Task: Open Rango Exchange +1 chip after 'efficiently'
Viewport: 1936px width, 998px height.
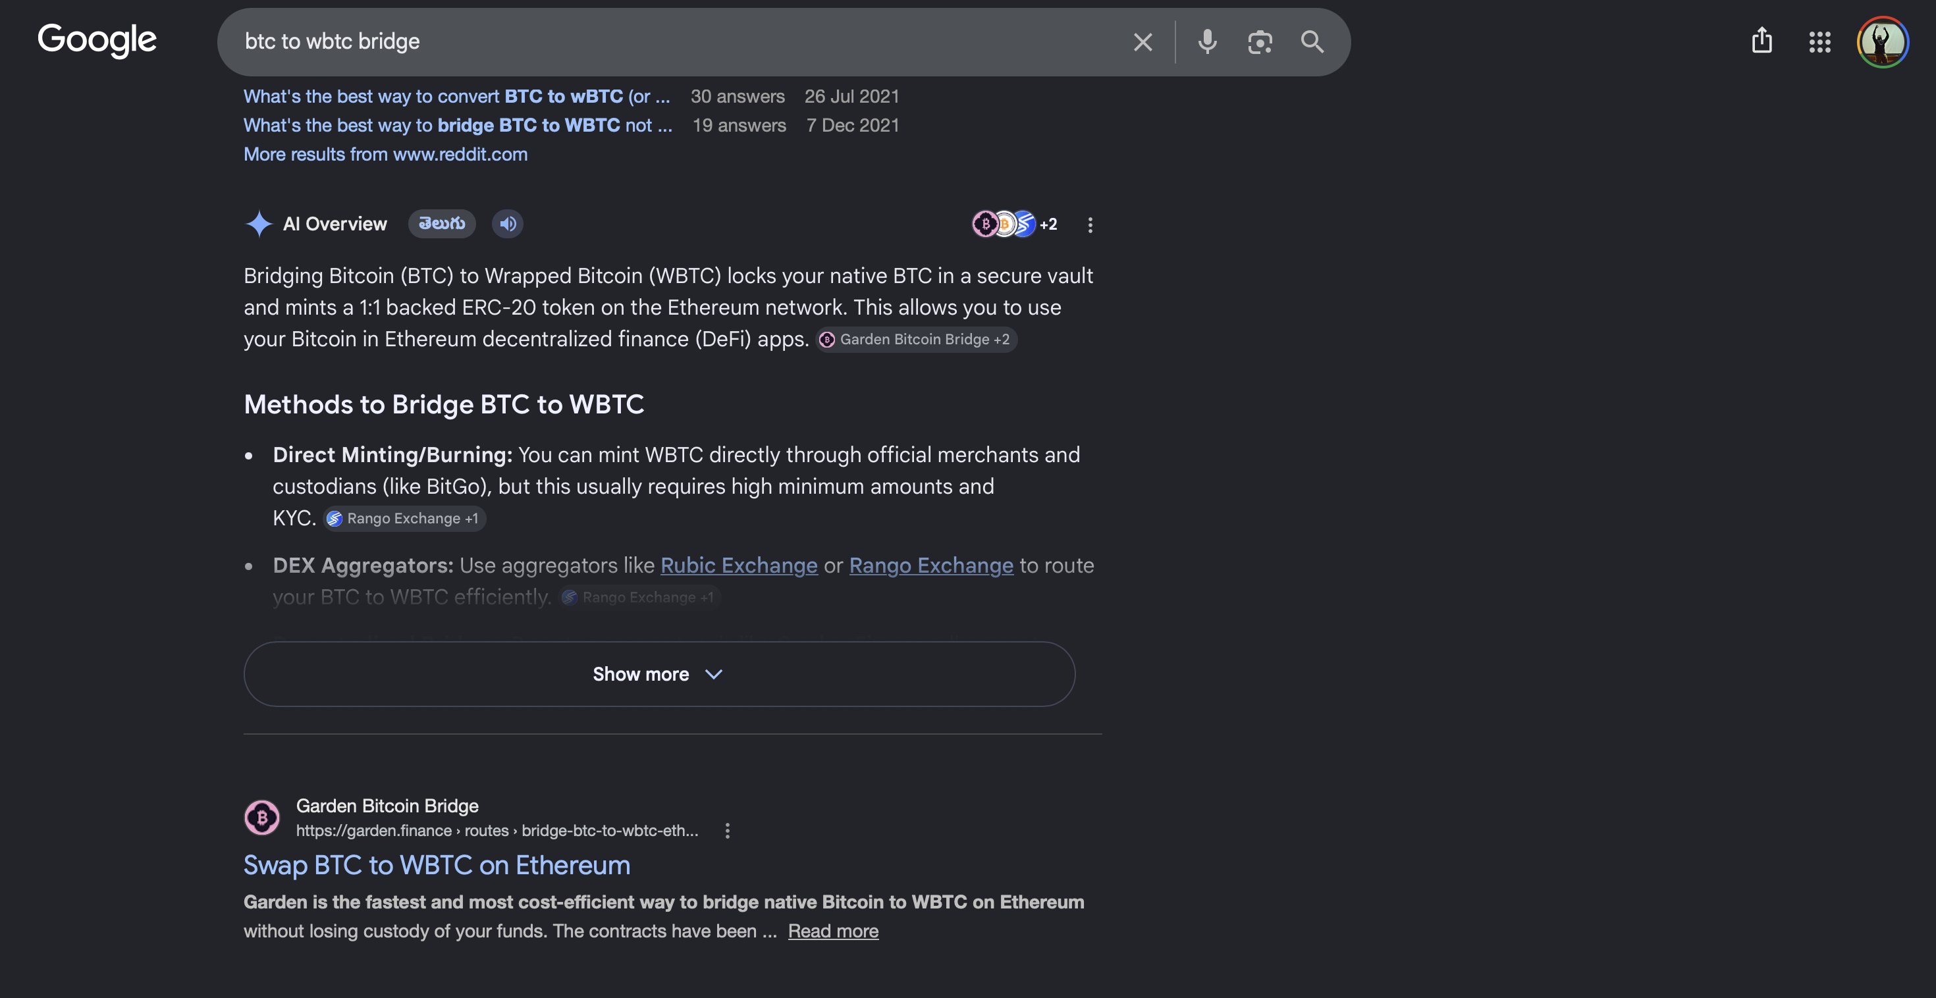Action: click(639, 598)
